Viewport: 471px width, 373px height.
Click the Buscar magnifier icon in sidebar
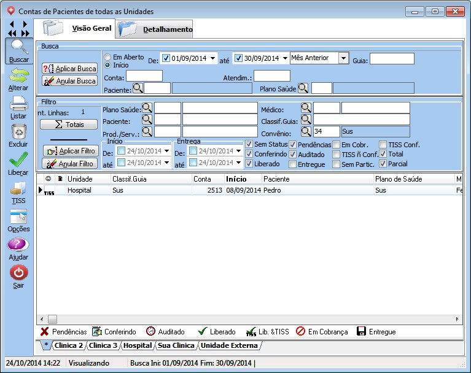point(18,47)
